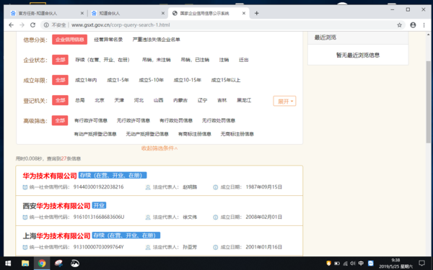Click the 中 input method indicator
Viewport: 433px width, 270px height.
pyautogui.click(x=361, y=264)
